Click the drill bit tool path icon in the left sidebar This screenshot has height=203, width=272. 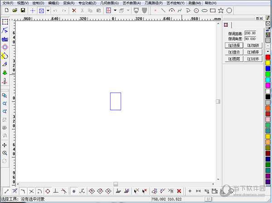coord(5,81)
